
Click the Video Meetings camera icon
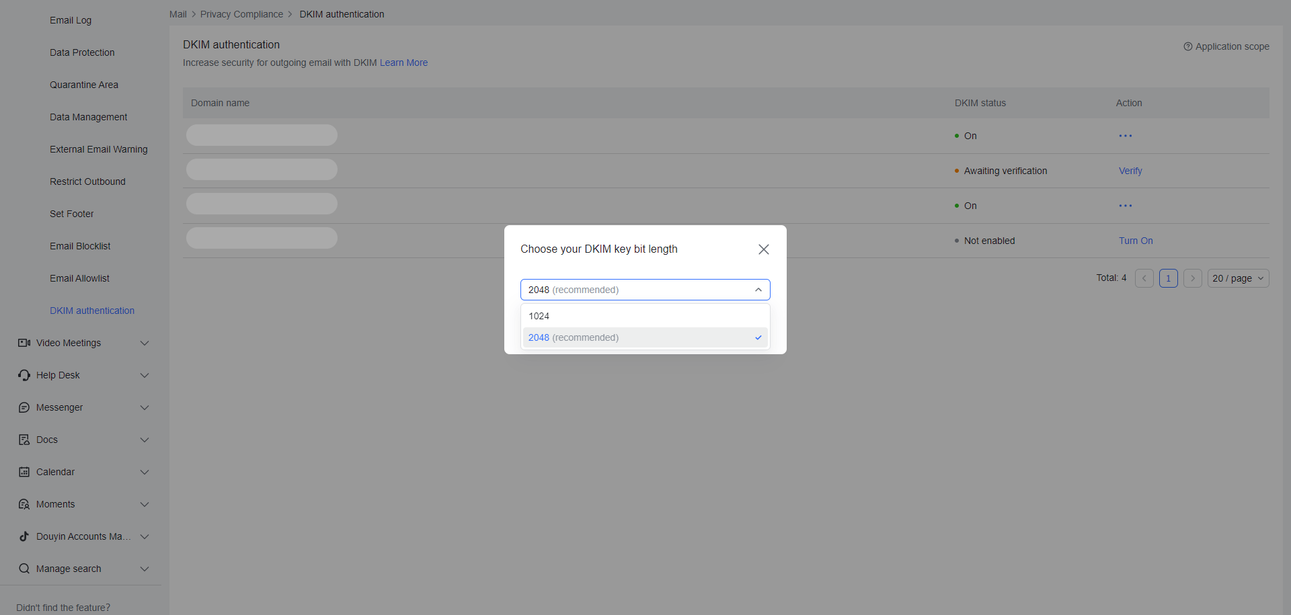[x=24, y=343]
